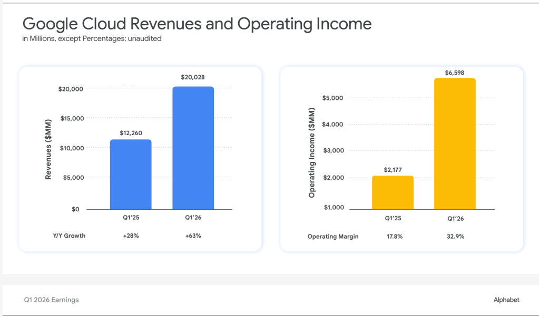
Task: Click the blue Q1'25 revenue bar
Action: (x=130, y=174)
